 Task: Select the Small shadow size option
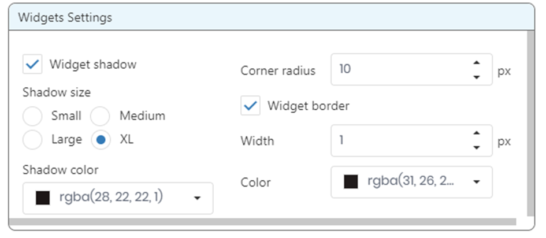(32, 116)
